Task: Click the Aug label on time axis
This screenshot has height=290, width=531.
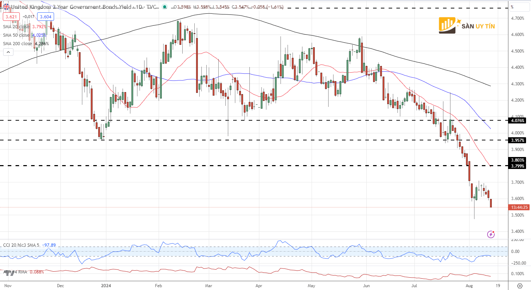Action: [x=469, y=286]
